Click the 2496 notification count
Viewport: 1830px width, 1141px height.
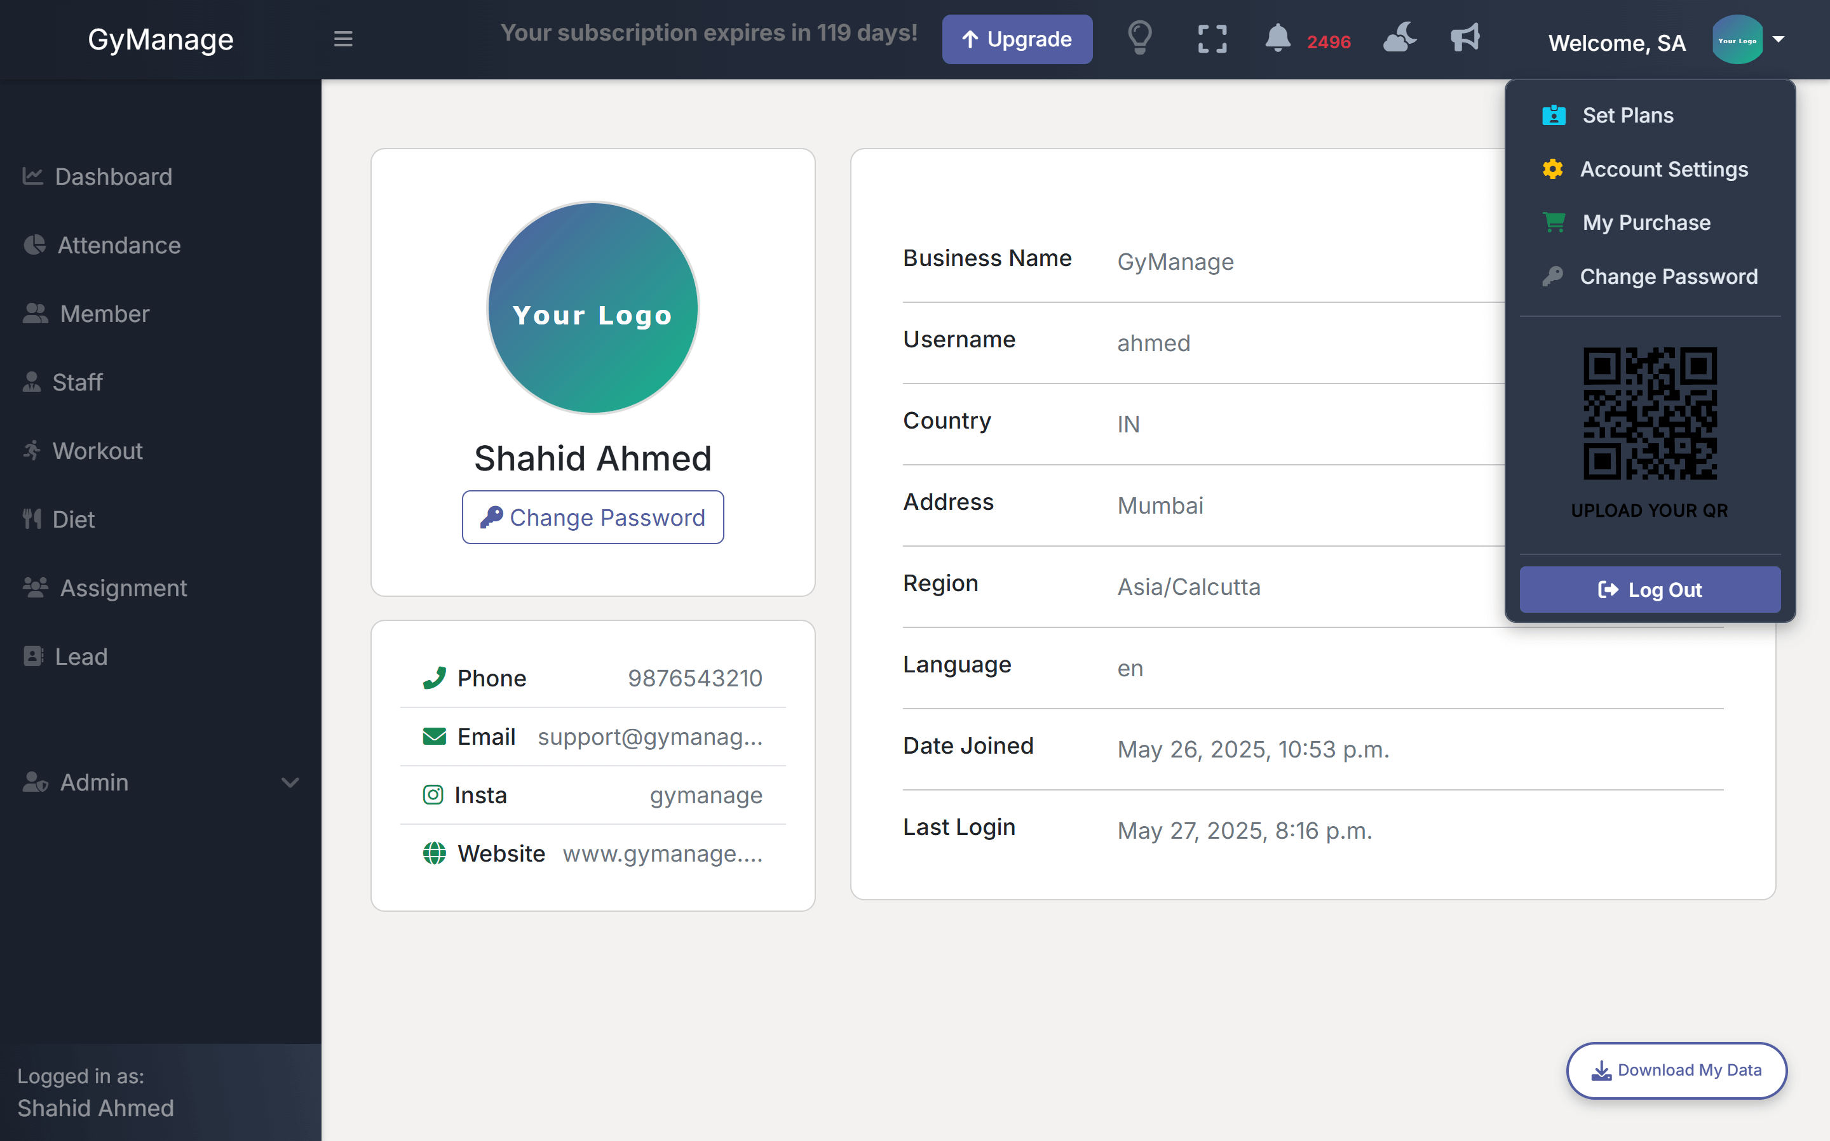1329,43
